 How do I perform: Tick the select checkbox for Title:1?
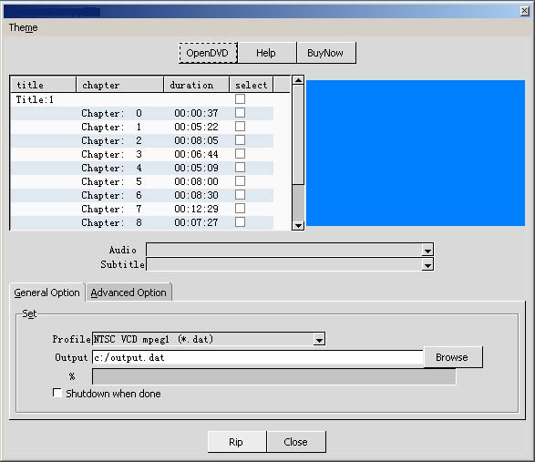point(240,99)
